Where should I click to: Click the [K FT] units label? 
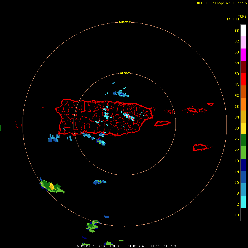point(233,19)
